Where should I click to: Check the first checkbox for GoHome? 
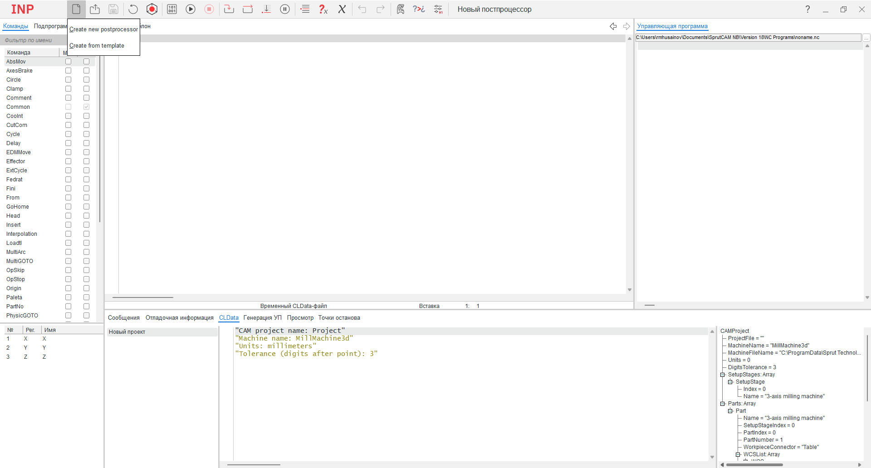pyautogui.click(x=69, y=207)
